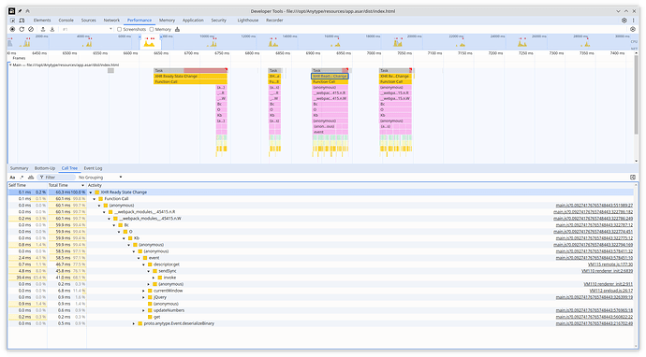Click reload and record profile icon
Screen dimensions: 646x357
[x=22, y=29]
